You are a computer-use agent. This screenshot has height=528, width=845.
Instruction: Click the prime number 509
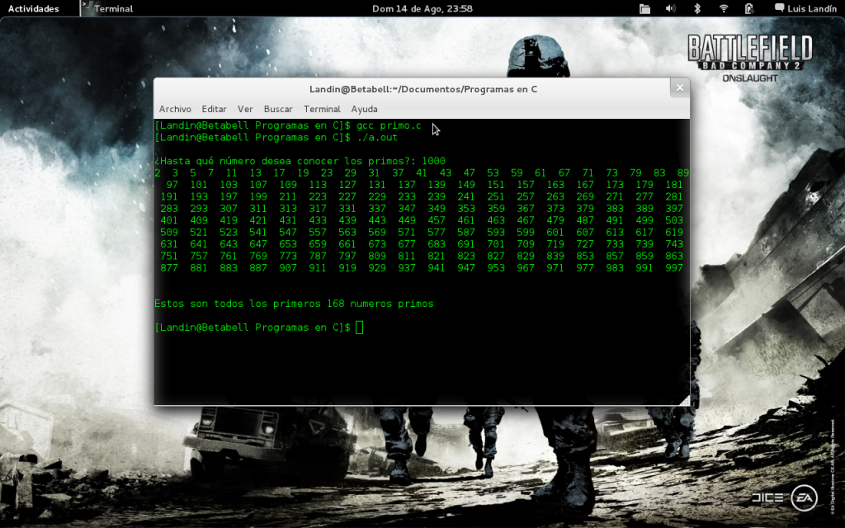168,232
